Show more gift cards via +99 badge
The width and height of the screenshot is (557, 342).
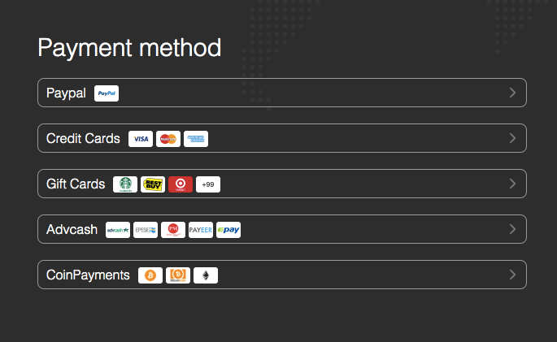(208, 184)
